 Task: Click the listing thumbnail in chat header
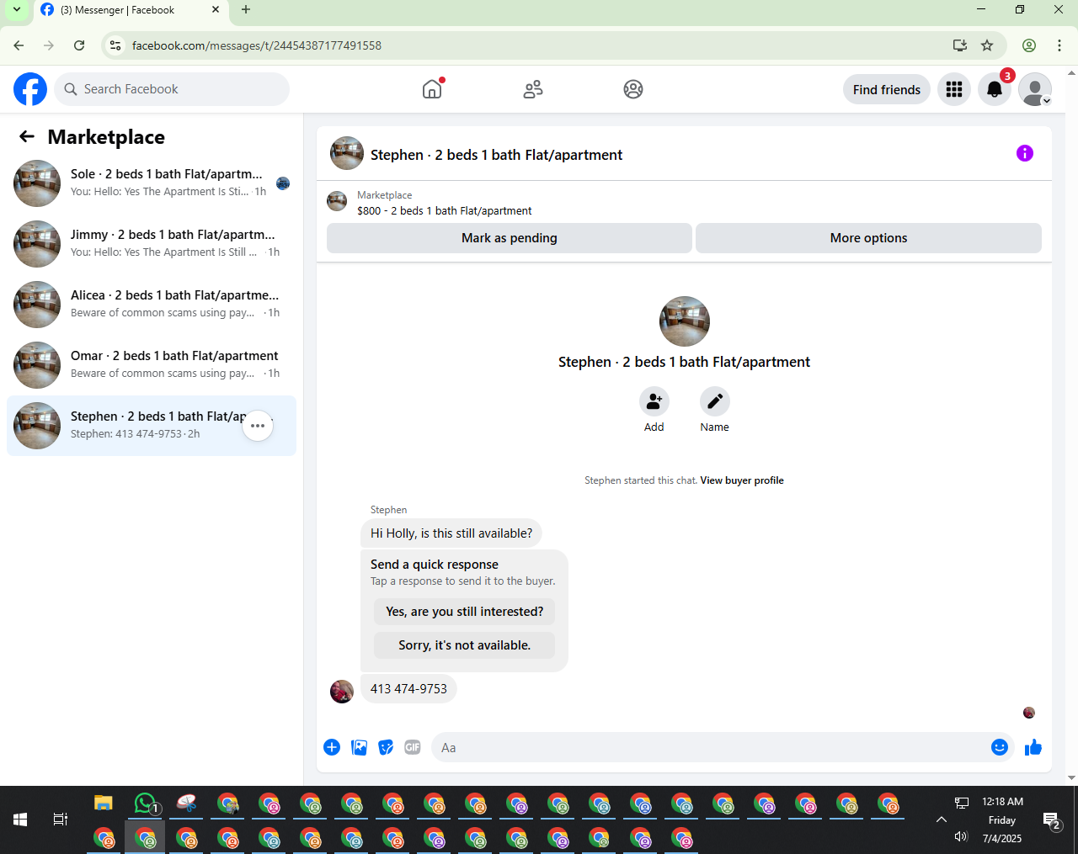pyautogui.click(x=347, y=153)
